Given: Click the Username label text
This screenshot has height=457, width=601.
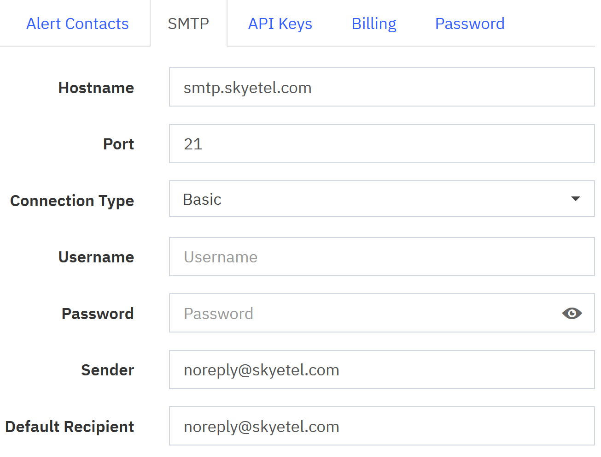Looking at the screenshot, I should 96,257.
